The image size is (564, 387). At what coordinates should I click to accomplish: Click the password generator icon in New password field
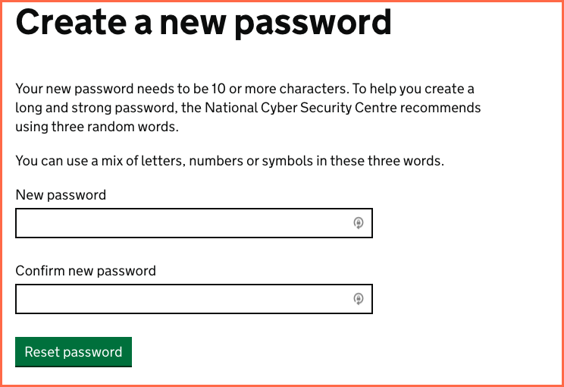click(x=359, y=223)
